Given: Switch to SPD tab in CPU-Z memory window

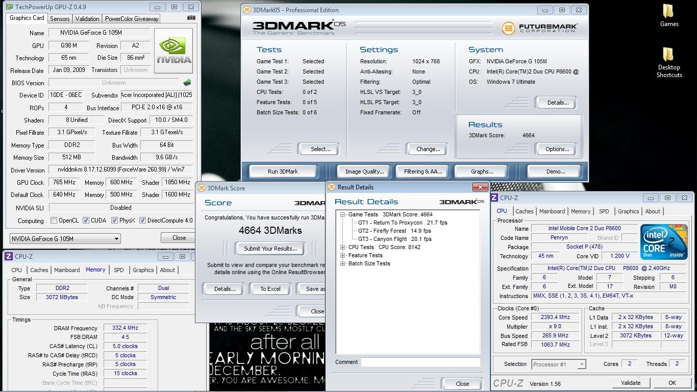Looking at the screenshot, I should tap(119, 270).
